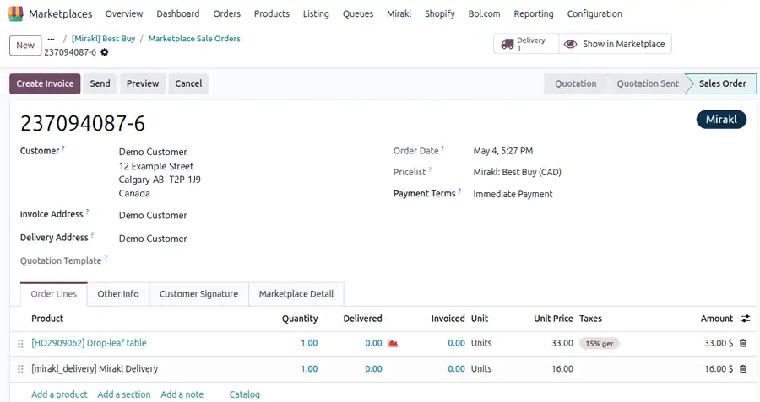Create a New record
The image size is (760, 402).
pyautogui.click(x=25, y=46)
